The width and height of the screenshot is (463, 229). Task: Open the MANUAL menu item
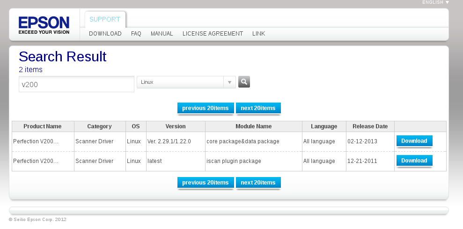(x=162, y=34)
